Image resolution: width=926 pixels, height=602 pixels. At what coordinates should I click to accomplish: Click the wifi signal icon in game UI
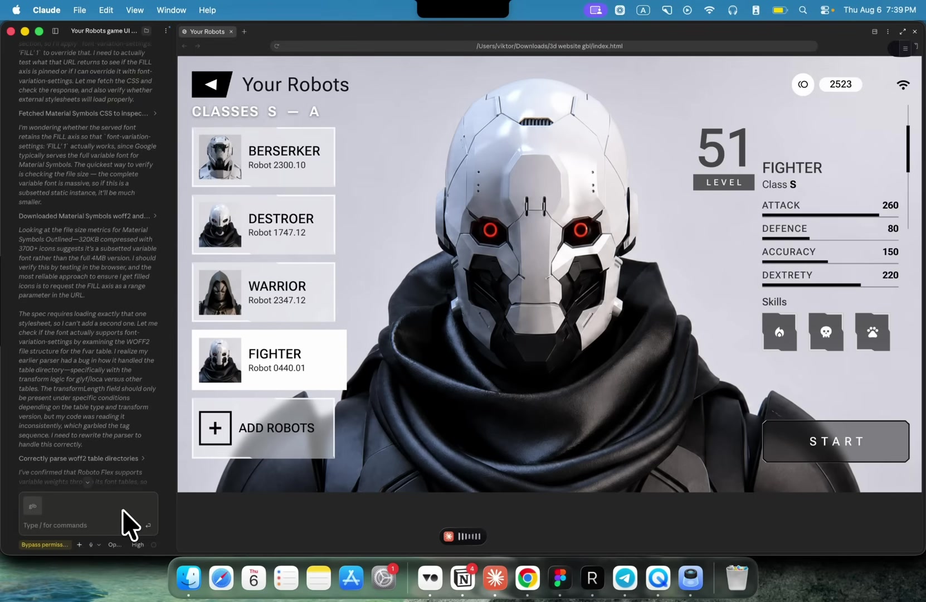click(903, 85)
